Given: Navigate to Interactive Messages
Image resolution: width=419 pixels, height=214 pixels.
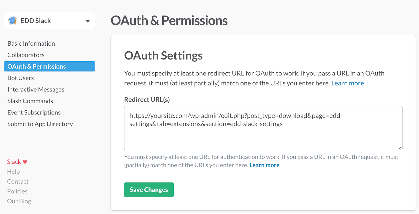Looking at the screenshot, I should (x=36, y=90).
